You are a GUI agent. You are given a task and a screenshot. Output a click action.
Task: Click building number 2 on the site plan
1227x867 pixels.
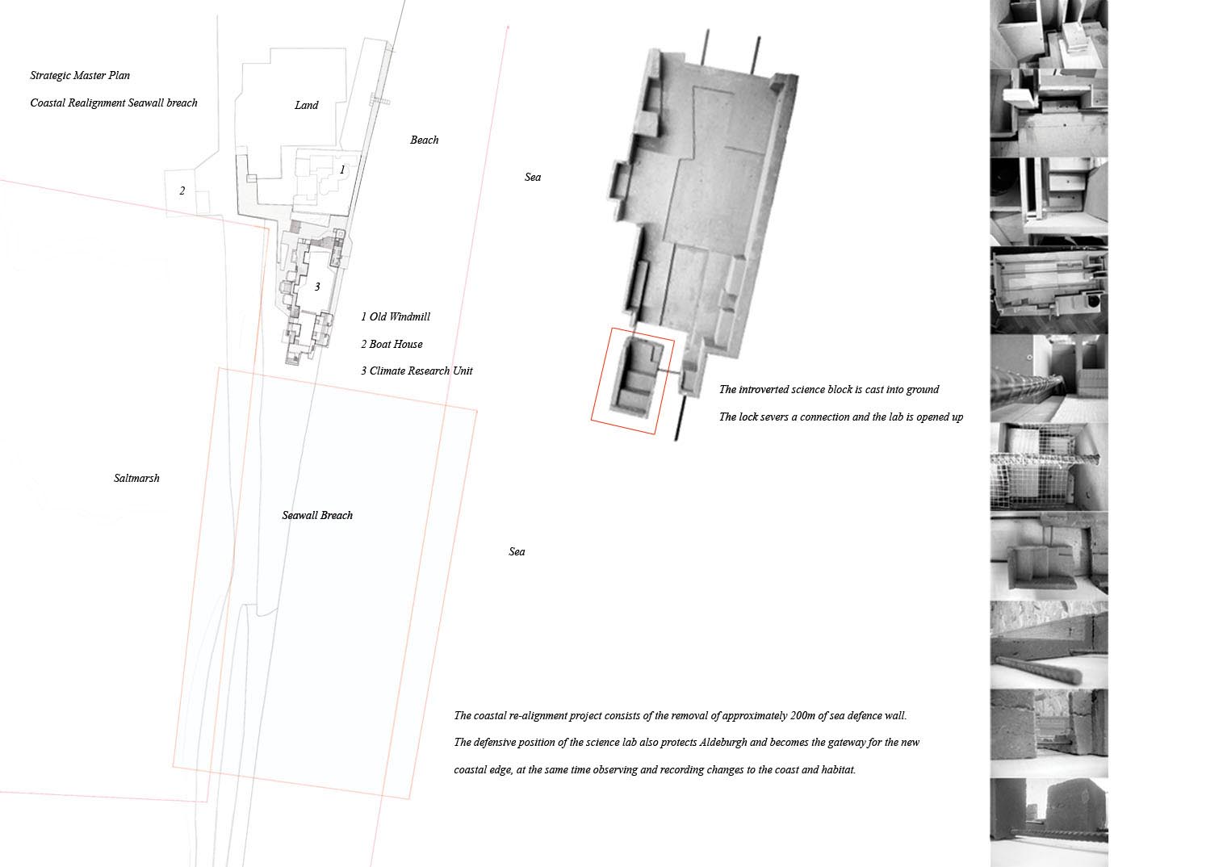coord(182,191)
